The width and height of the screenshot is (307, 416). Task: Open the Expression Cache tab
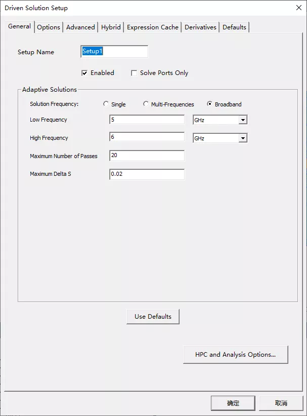click(153, 27)
